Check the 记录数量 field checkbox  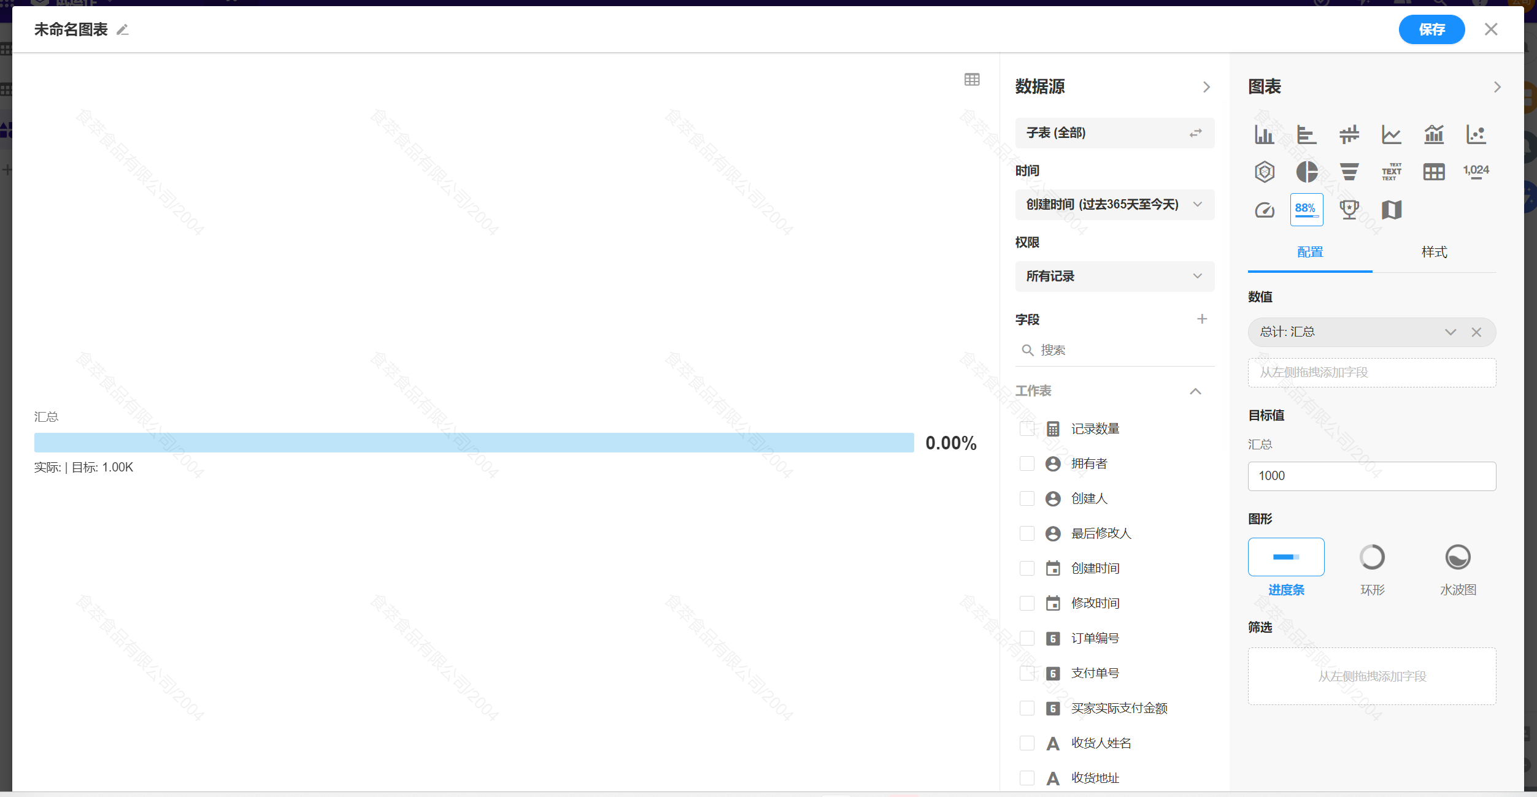coord(1027,429)
